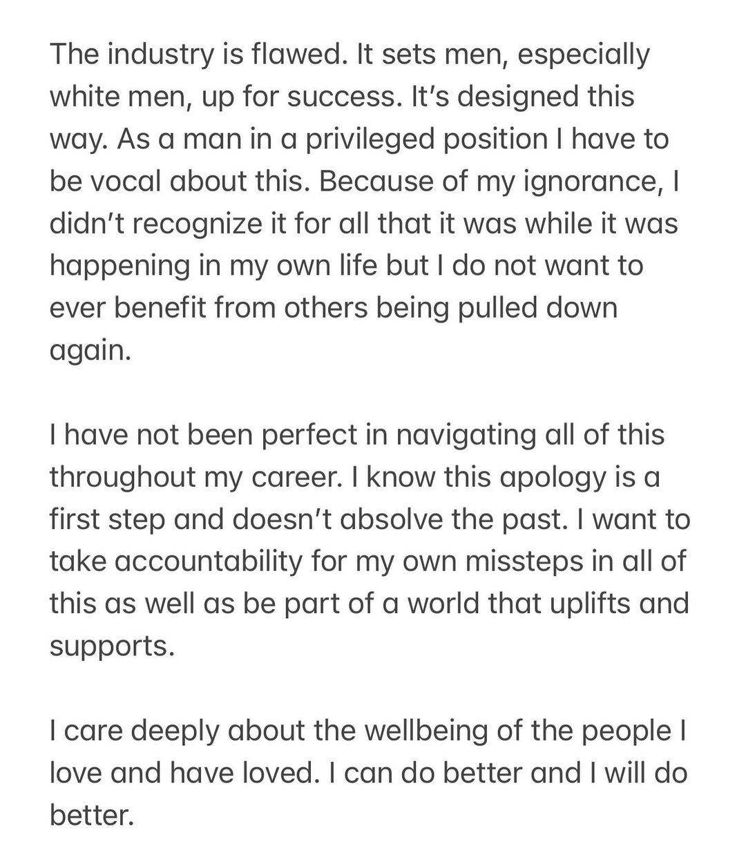Screen dimensions: 746x864
Task: Click the sentence "The industry is flawed."
Action: tap(195, 54)
